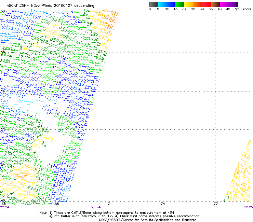Click the latitude label 50
The image size is (253, 222).
coord(3,11)
